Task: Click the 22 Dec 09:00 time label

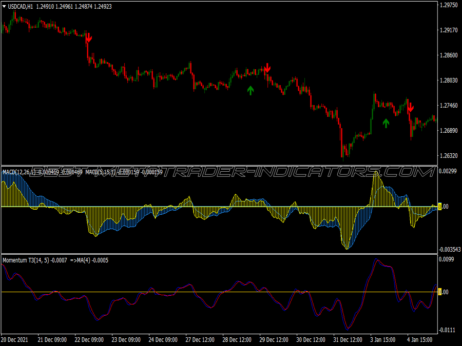Action: click(89, 340)
